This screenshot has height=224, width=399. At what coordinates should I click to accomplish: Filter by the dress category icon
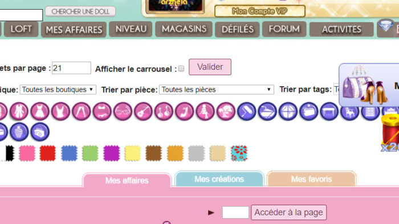(40, 111)
